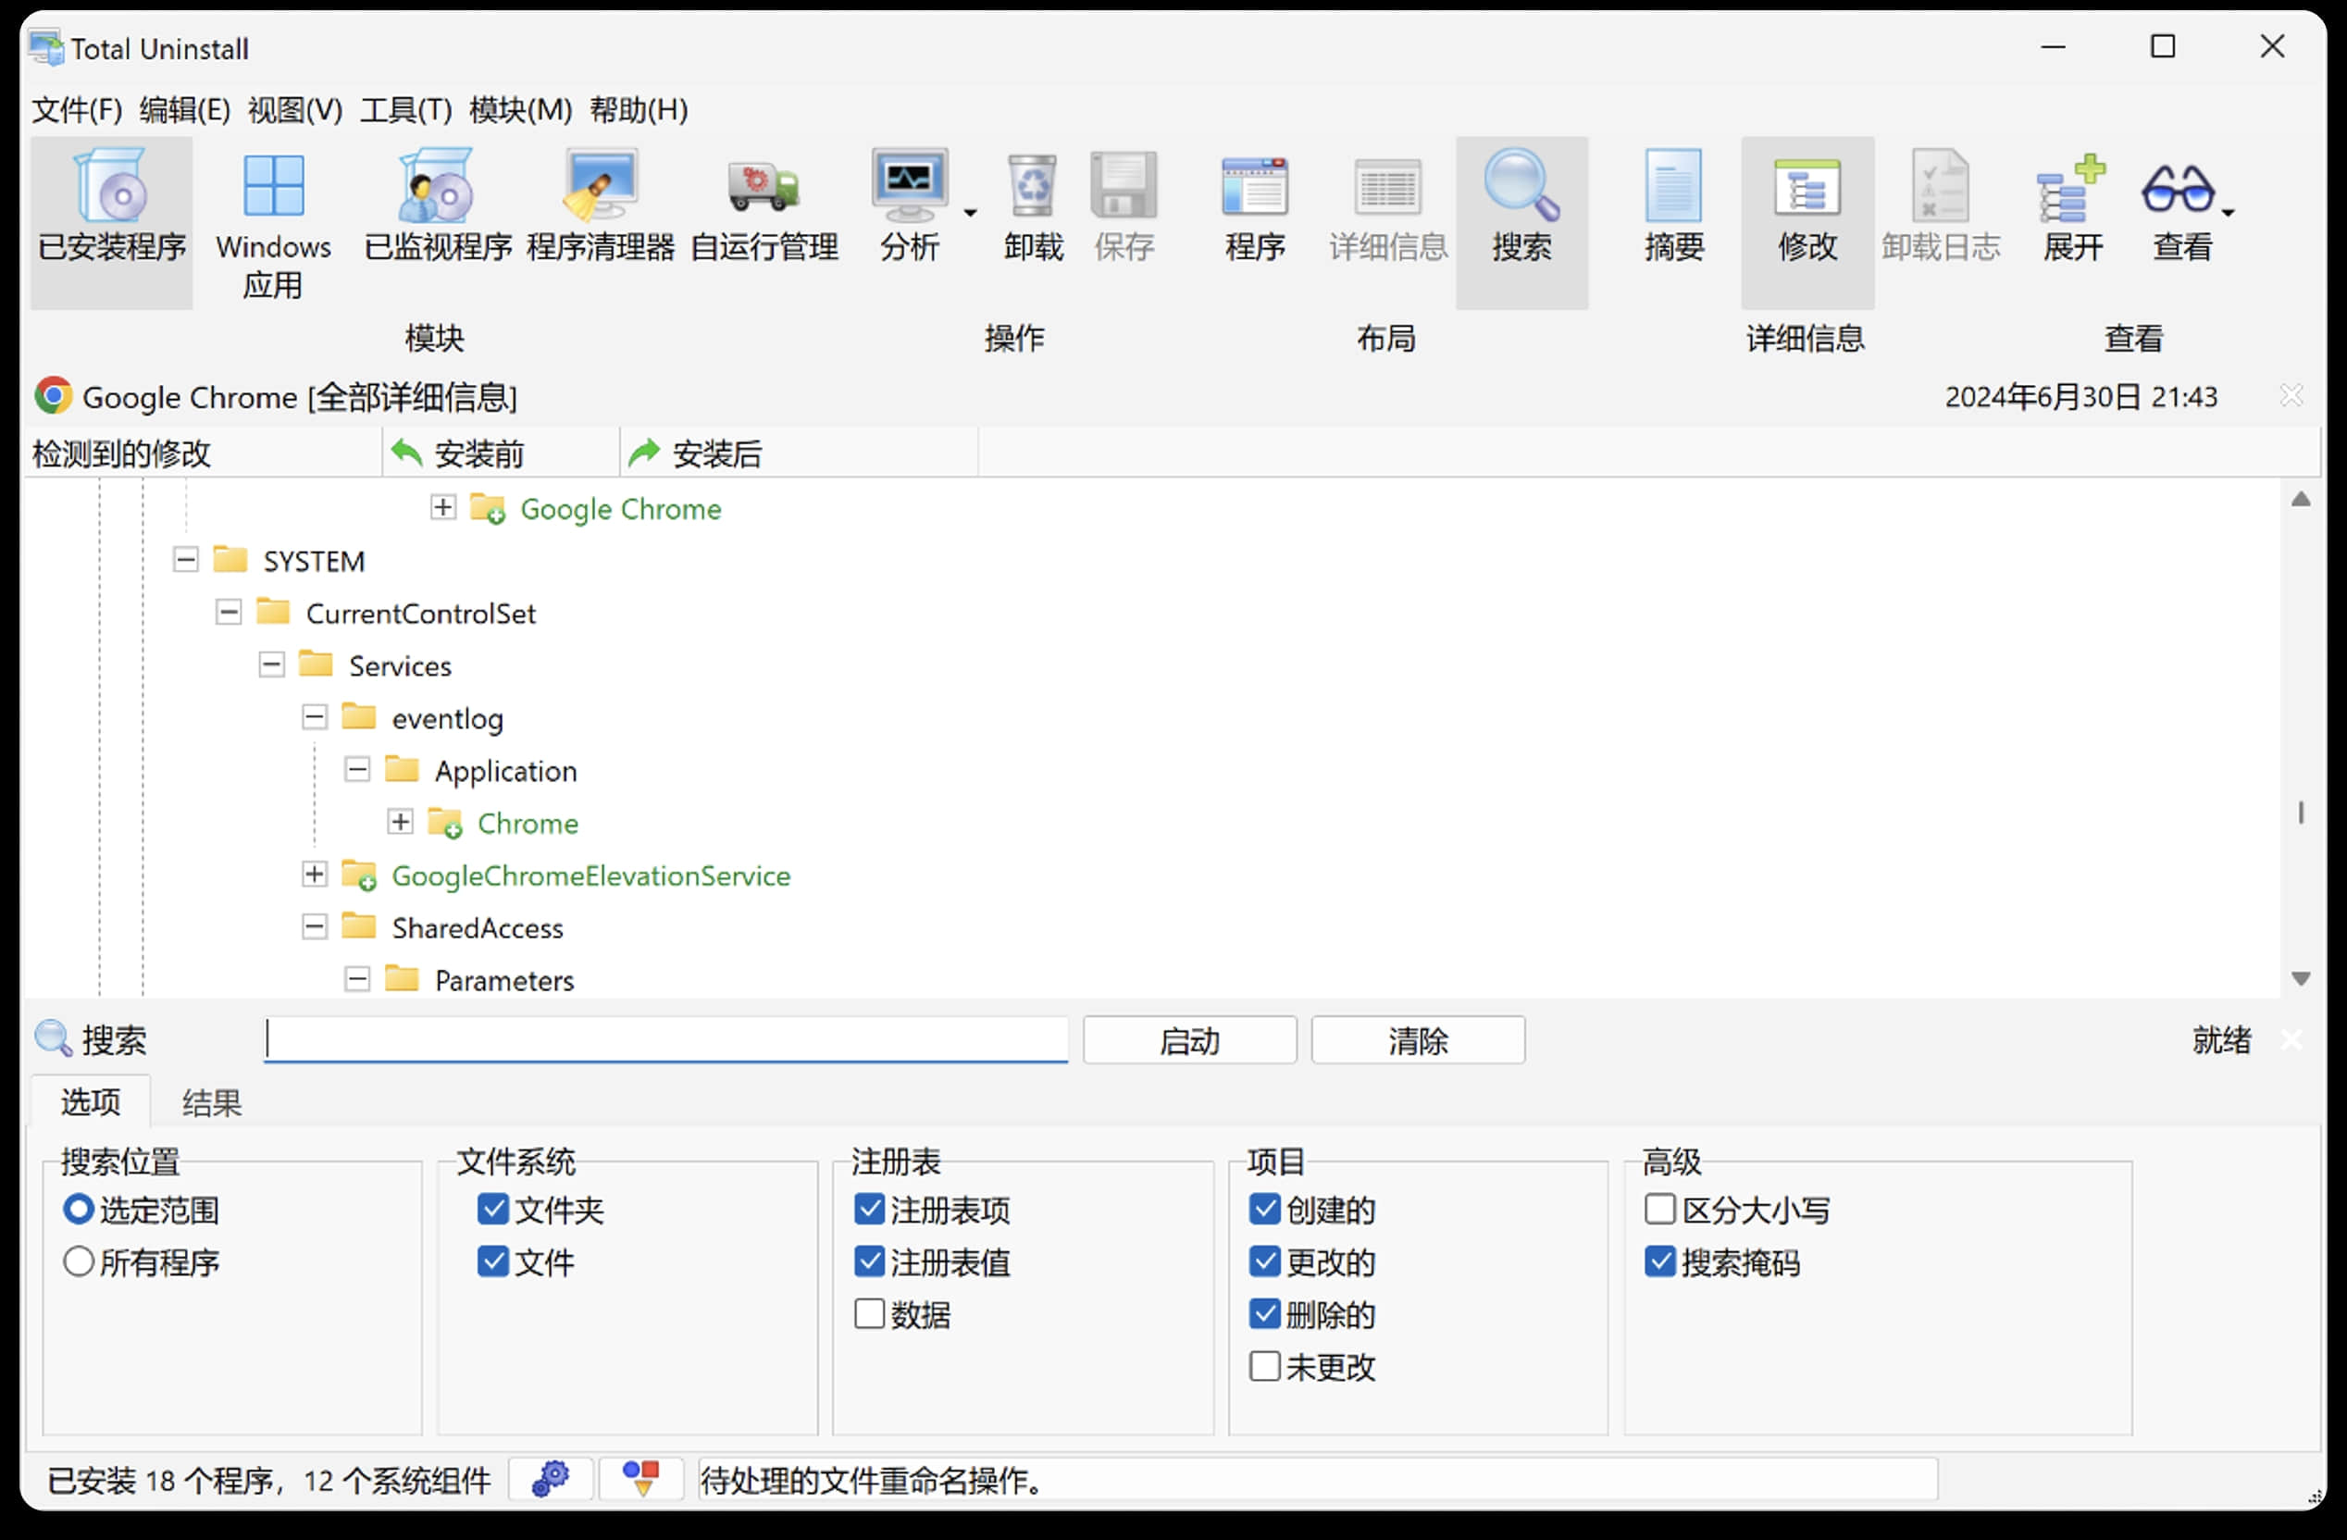Open the Tools (工具) menu

tap(405, 109)
